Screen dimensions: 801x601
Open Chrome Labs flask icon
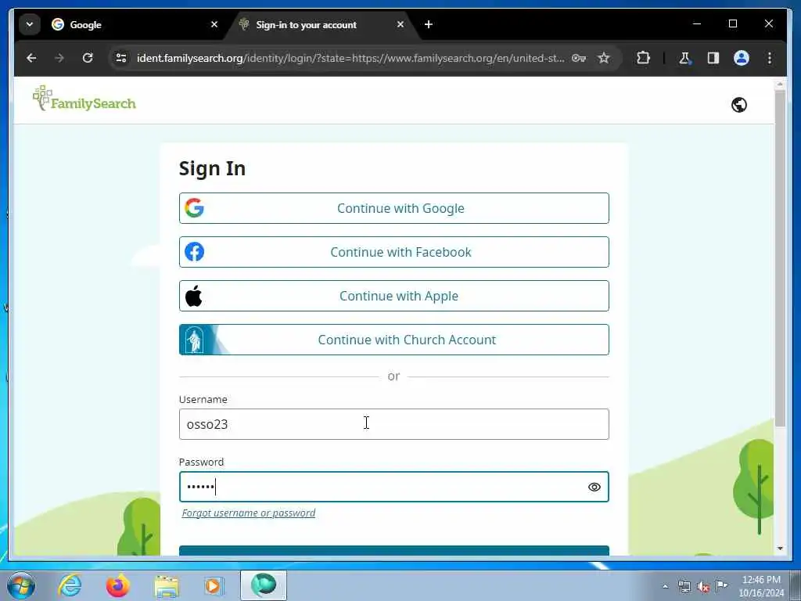684,58
